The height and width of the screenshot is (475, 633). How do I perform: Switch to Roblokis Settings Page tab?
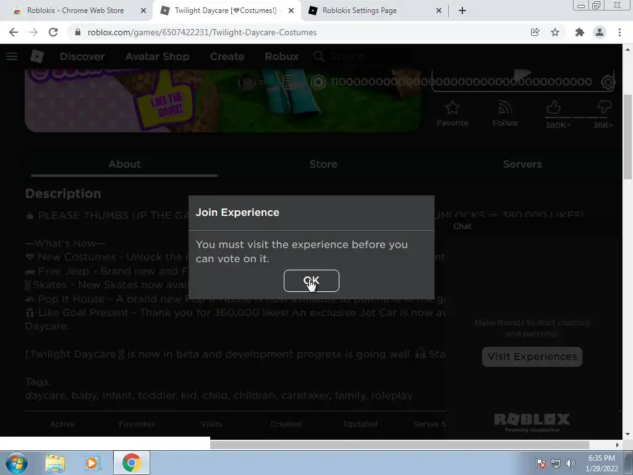point(359,11)
